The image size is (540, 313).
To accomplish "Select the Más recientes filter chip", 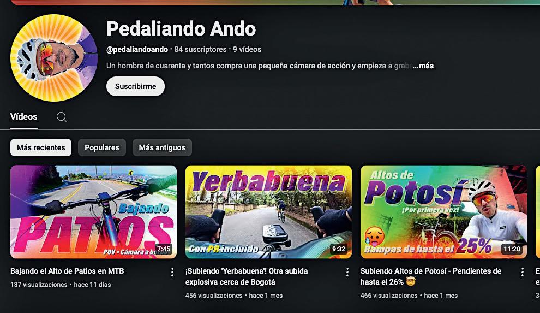I will (41, 147).
